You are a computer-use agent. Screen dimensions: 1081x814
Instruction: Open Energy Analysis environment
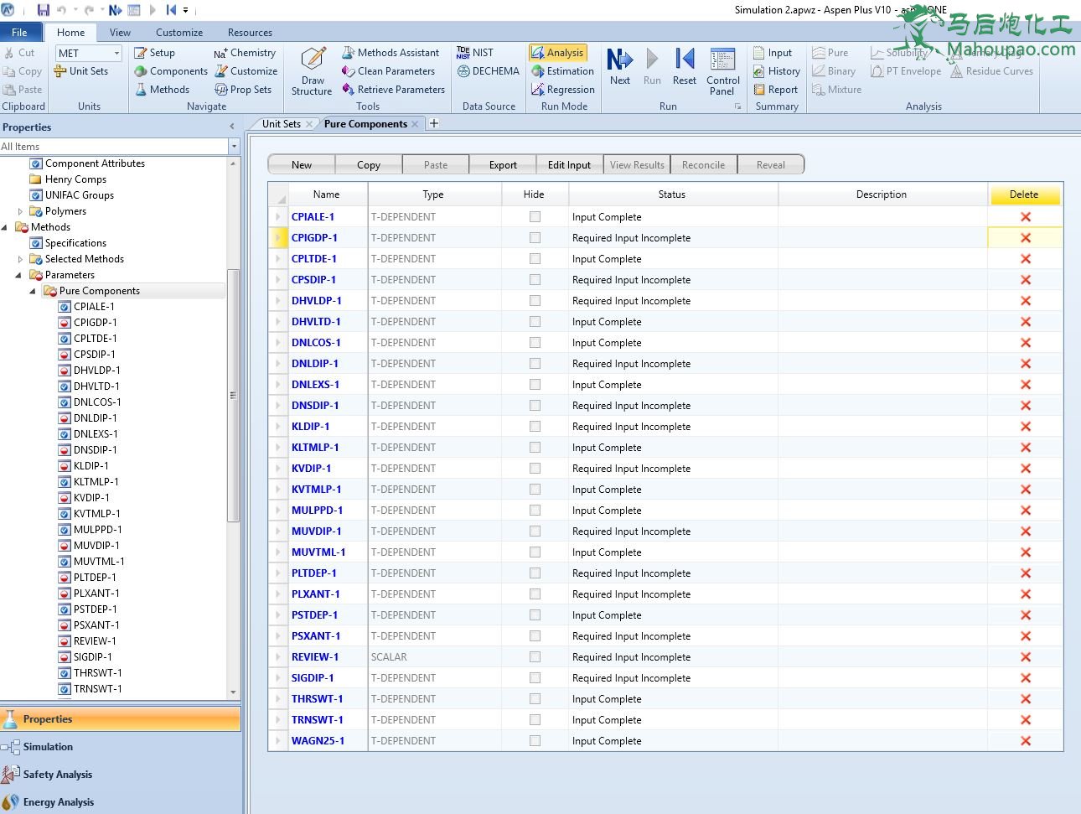click(121, 802)
